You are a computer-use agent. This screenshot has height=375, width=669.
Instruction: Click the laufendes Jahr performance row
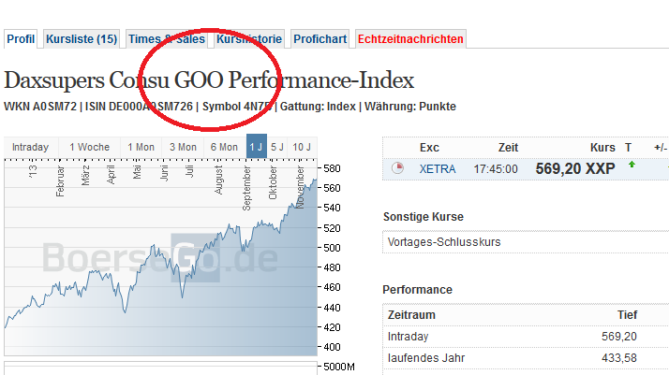click(525, 358)
